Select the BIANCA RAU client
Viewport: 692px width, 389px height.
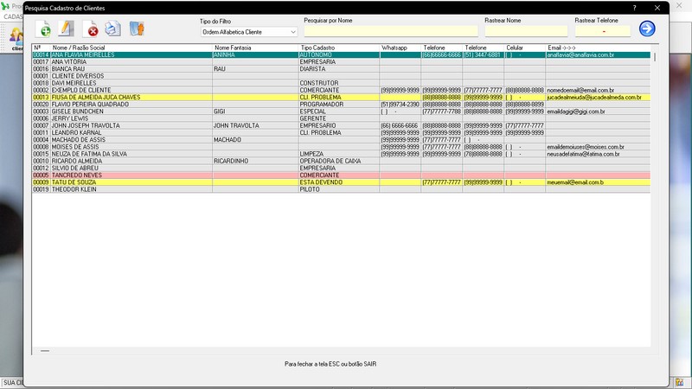pyautogui.click(x=341, y=69)
